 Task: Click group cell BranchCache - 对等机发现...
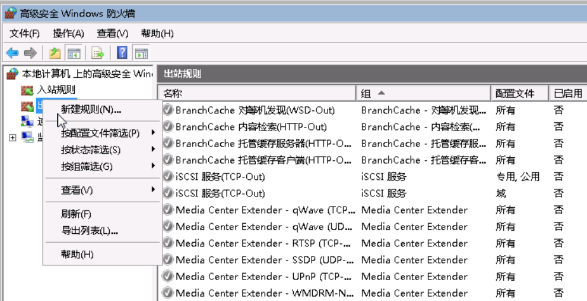pyautogui.click(x=424, y=110)
